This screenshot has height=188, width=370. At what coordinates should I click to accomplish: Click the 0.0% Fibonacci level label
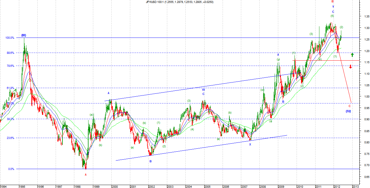pos(11,169)
